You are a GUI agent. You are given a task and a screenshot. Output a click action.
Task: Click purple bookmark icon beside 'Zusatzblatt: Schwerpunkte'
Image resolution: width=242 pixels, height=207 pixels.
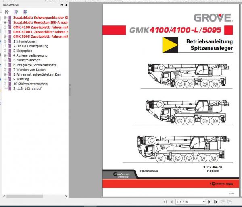[x=10, y=18]
